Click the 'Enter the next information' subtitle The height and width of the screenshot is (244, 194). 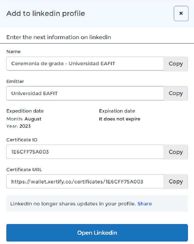pos(58,37)
